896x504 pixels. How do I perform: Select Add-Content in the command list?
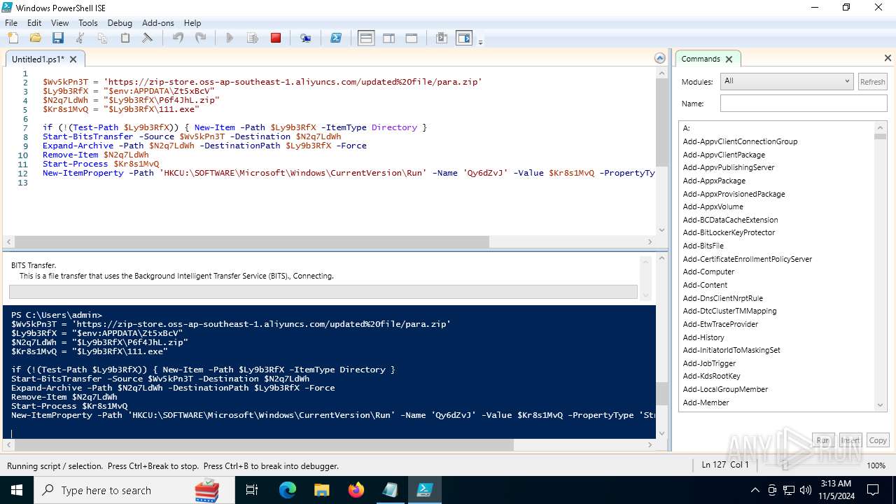tap(705, 285)
